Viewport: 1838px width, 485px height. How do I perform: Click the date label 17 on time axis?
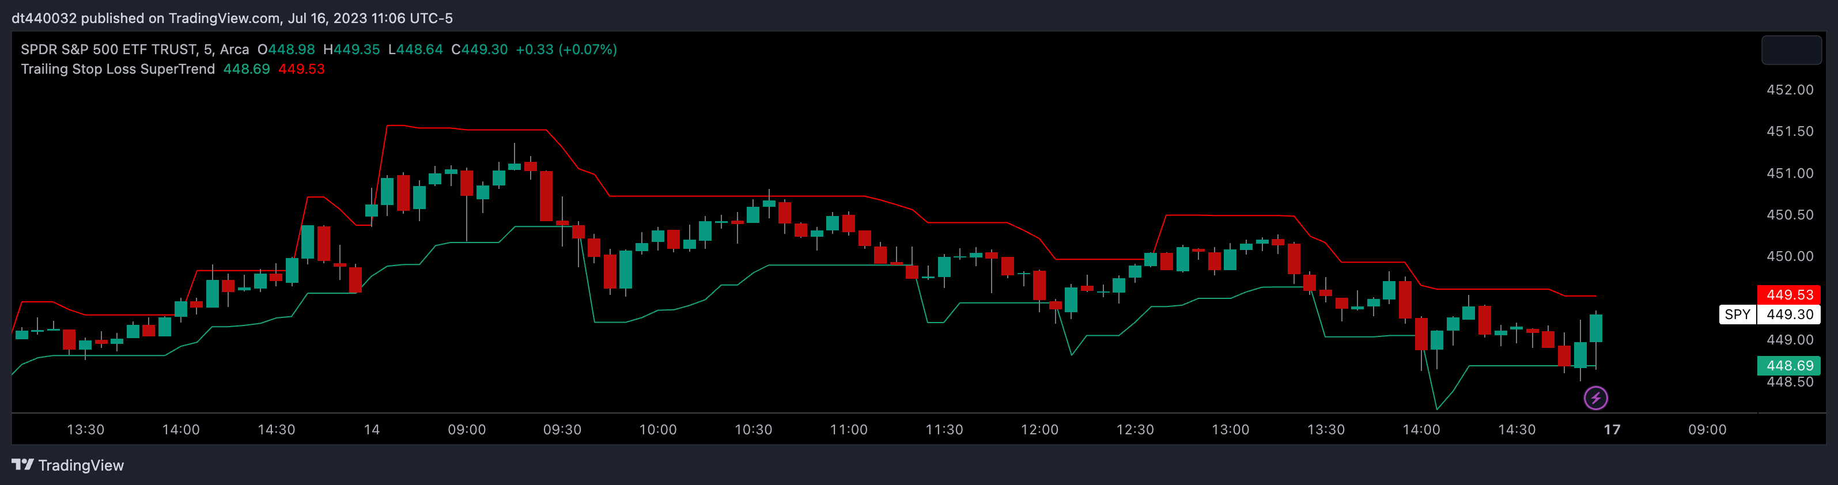tap(1612, 429)
